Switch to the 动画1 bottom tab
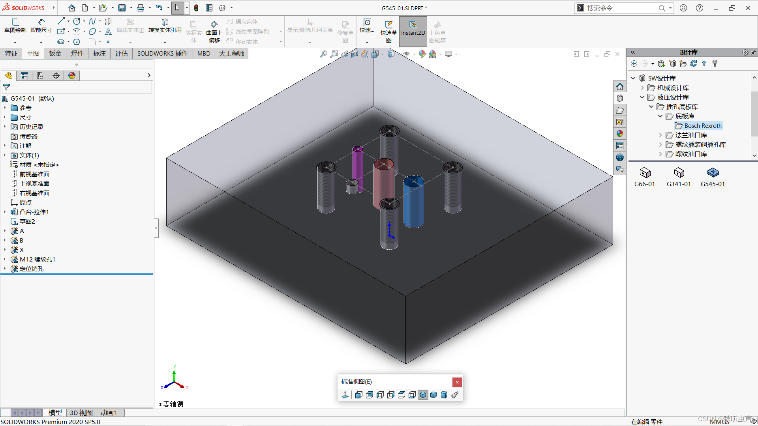This screenshot has width=758, height=426. 109,413
